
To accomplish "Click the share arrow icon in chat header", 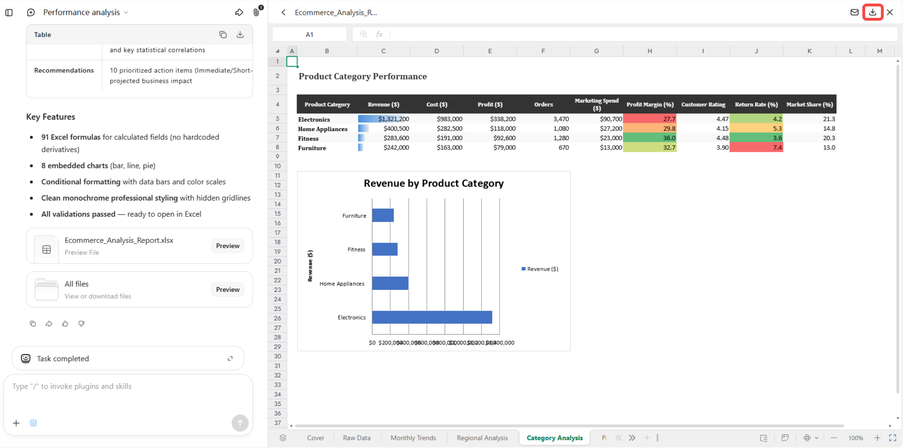I will coord(239,12).
